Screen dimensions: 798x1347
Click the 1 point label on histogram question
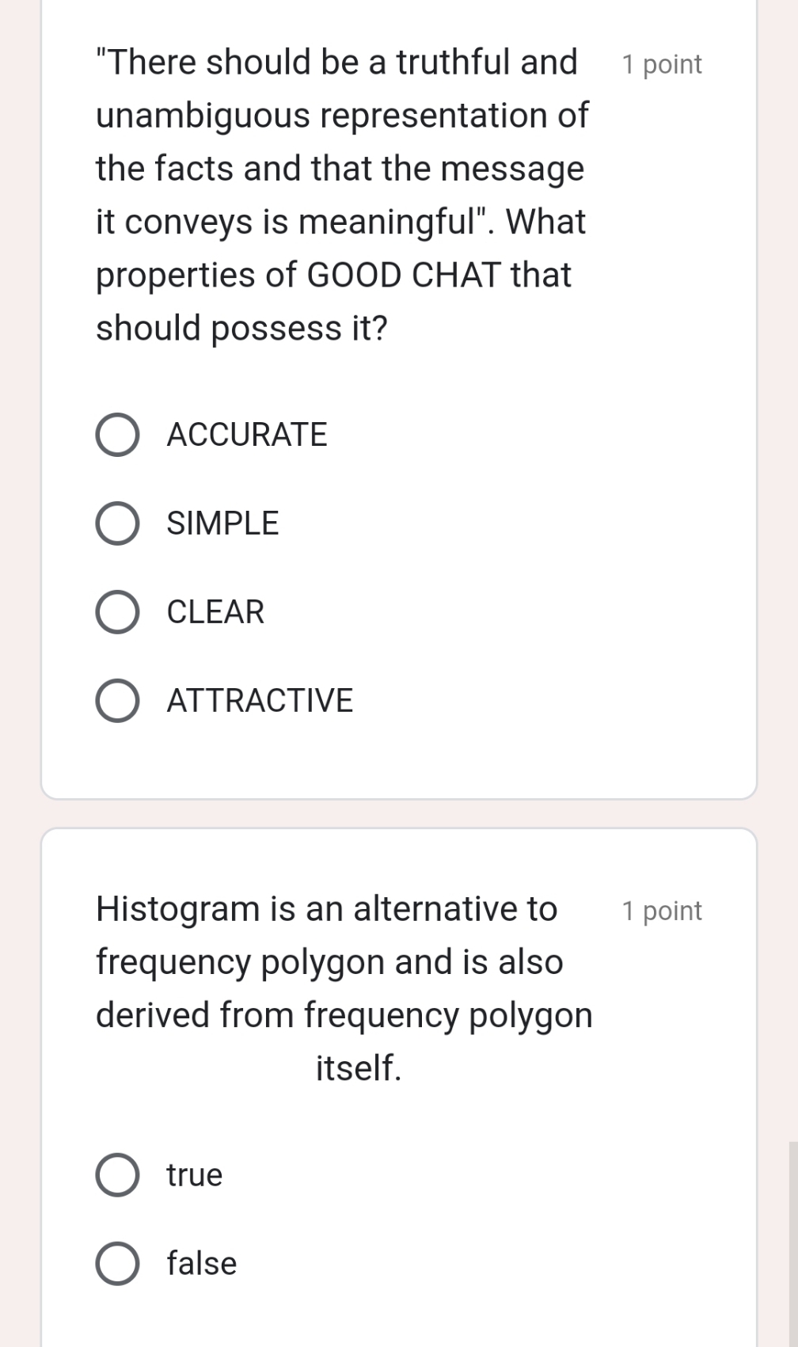tap(662, 911)
